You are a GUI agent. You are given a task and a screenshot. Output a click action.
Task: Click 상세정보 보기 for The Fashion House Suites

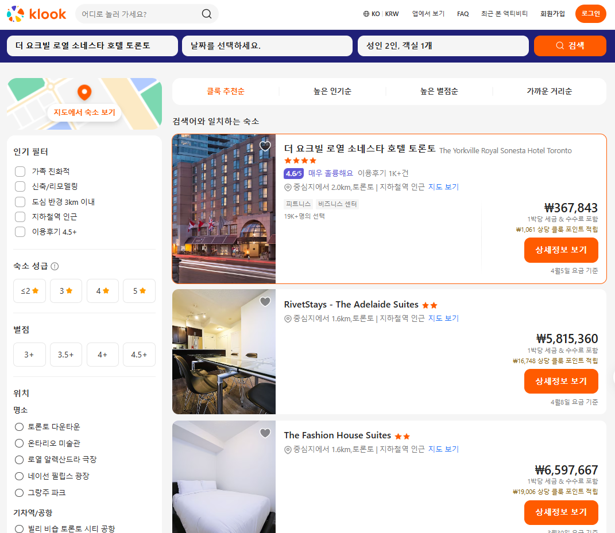(561, 512)
